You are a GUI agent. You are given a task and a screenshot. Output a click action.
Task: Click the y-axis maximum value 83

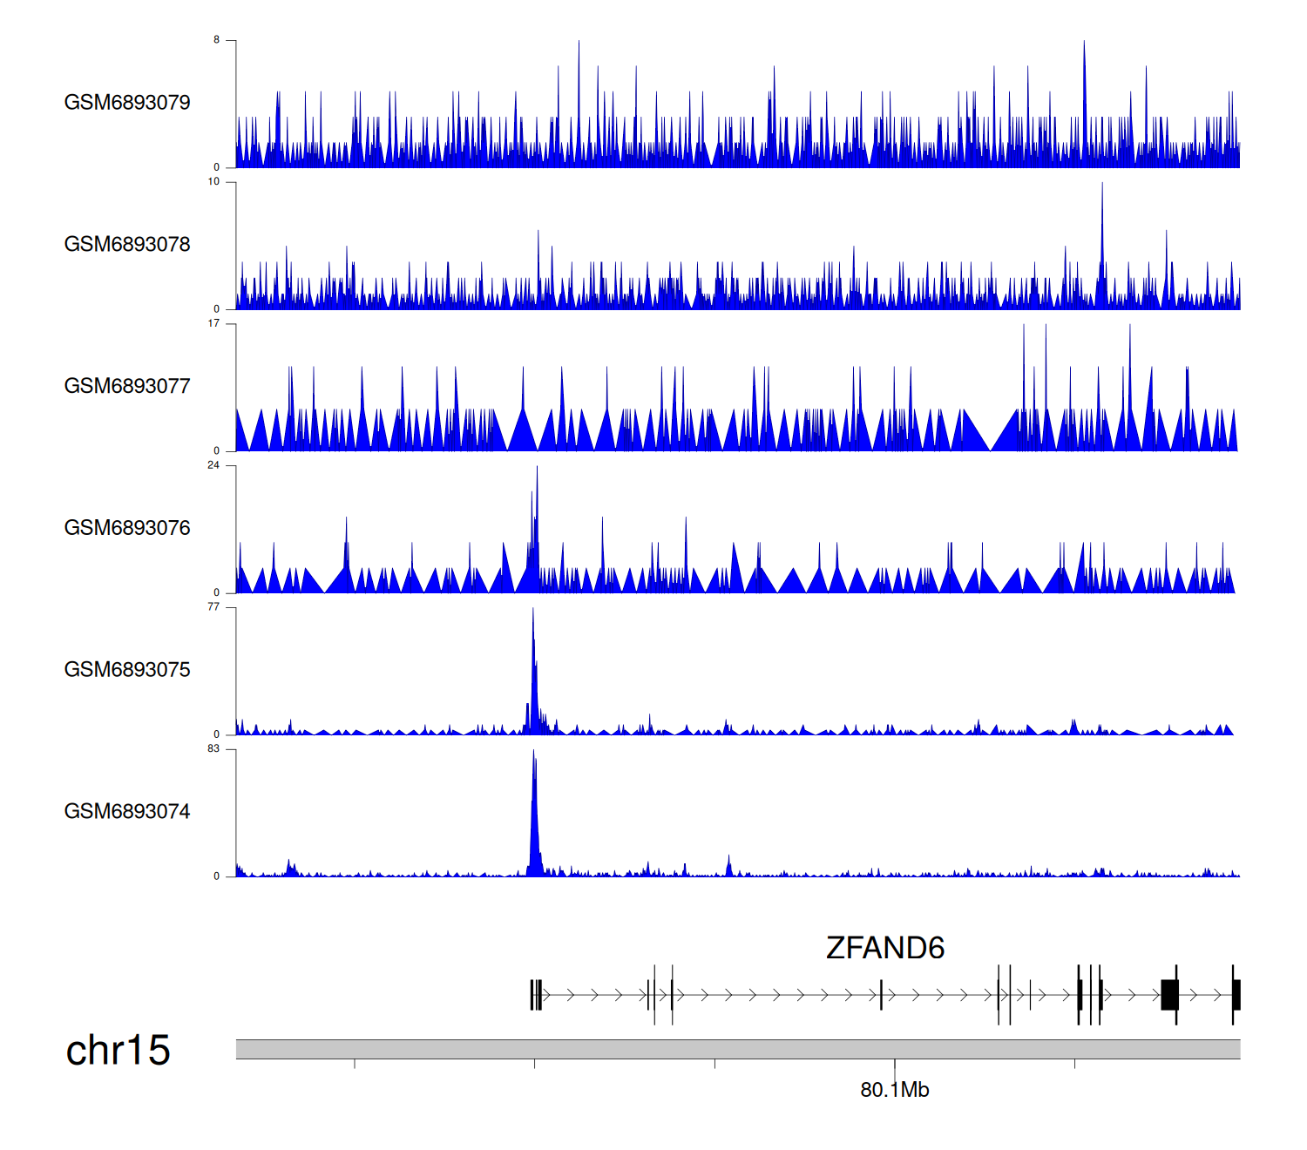pyautogui.click(x=213, y=749)
